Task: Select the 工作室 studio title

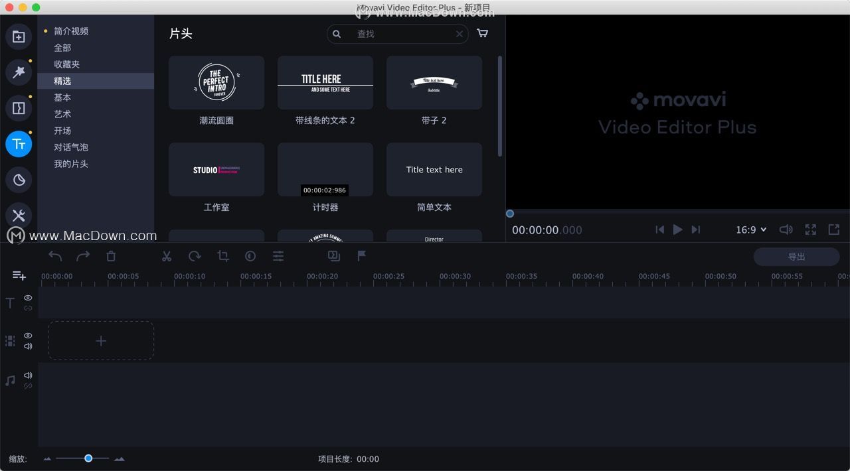Action: pyautogui.click(x=216, y=169)
